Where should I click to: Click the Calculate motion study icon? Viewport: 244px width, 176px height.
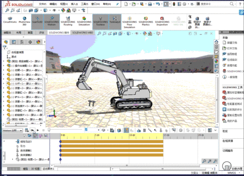27,130
